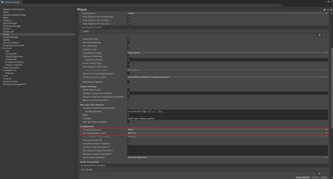The height and width of the screenshot is (179, 333).
Task: Open Cloud Build under Services
Action: coord(11,54)
